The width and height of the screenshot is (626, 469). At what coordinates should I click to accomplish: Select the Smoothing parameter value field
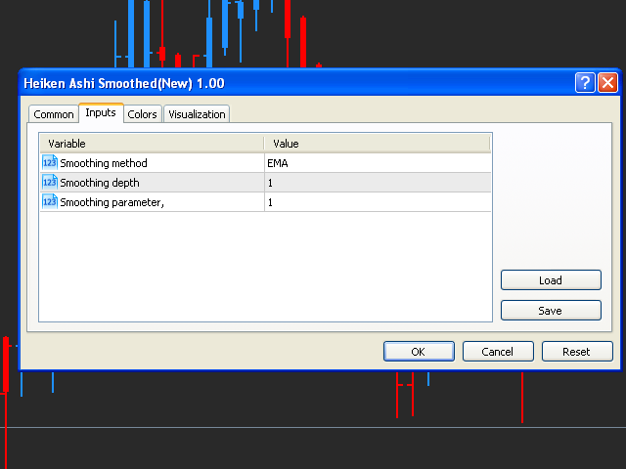tap(376, 202)
